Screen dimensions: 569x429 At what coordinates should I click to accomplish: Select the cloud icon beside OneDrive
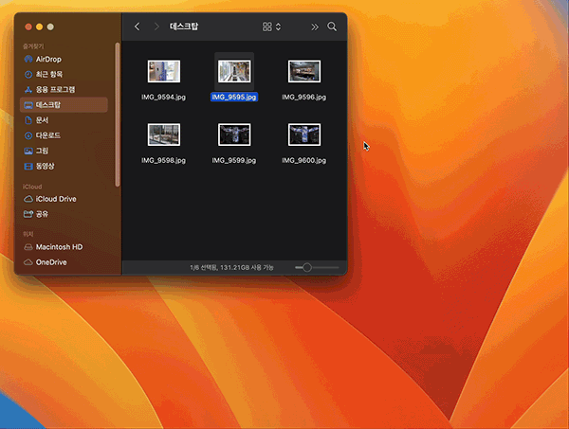coord(28,262)
